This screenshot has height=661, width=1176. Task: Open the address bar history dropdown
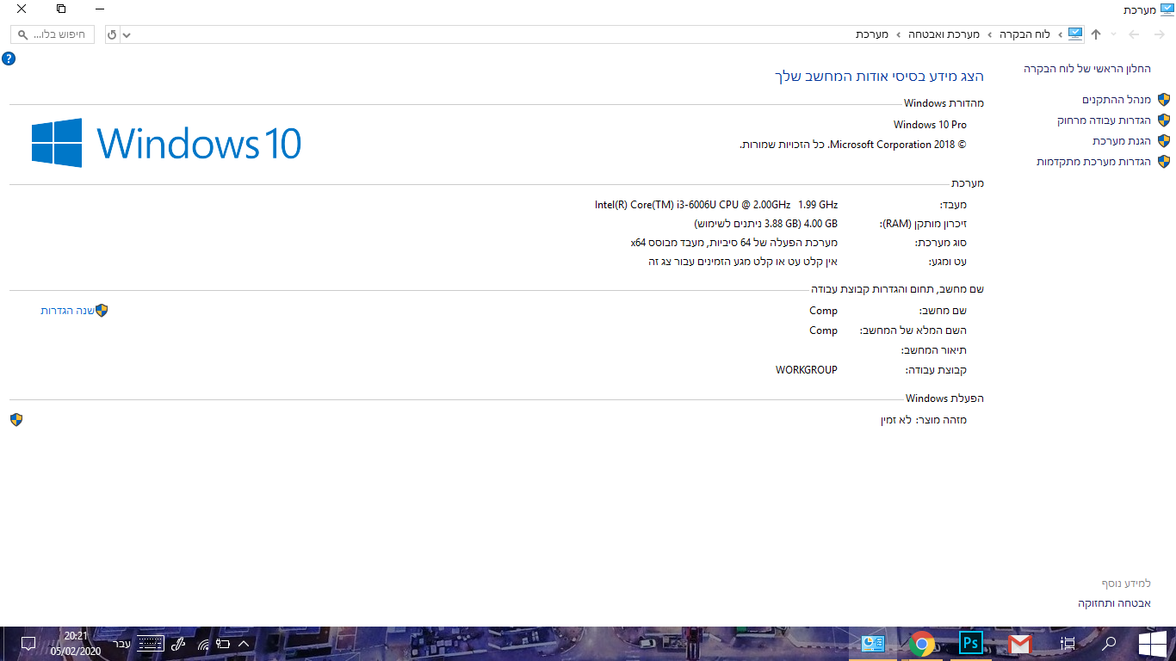click(x=127, y=35)
